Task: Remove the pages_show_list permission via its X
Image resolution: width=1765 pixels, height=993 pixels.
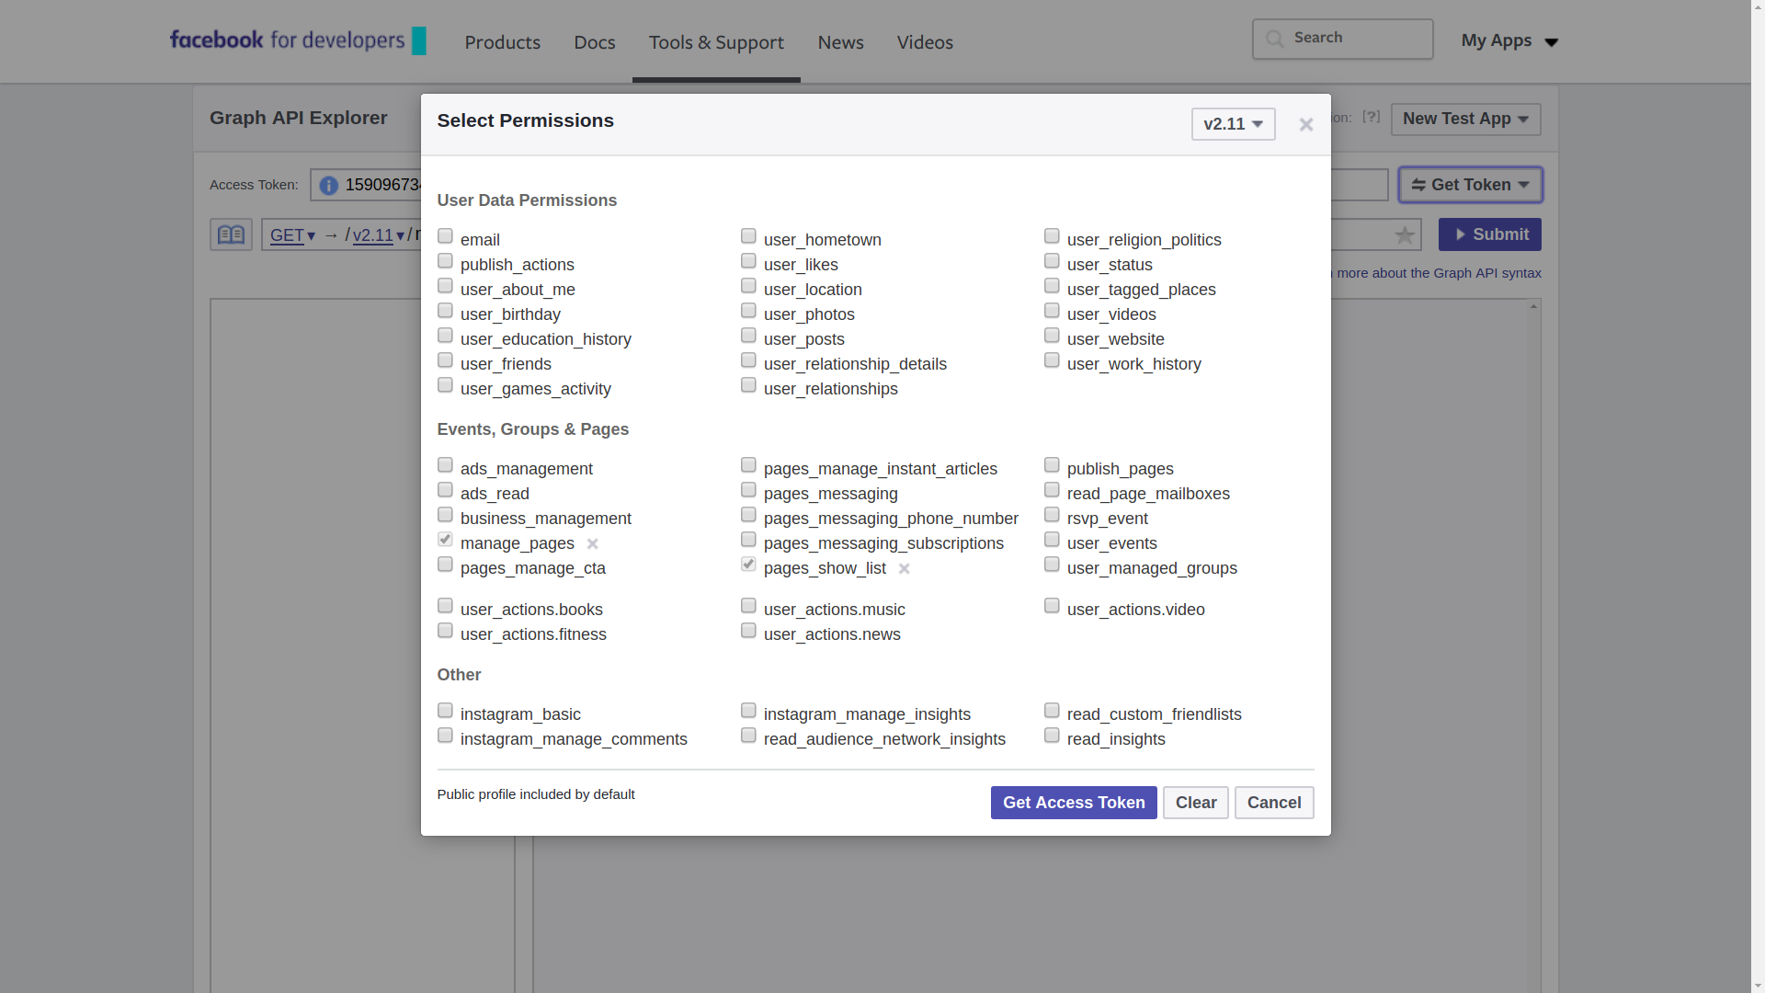Action: click(905, 569)
